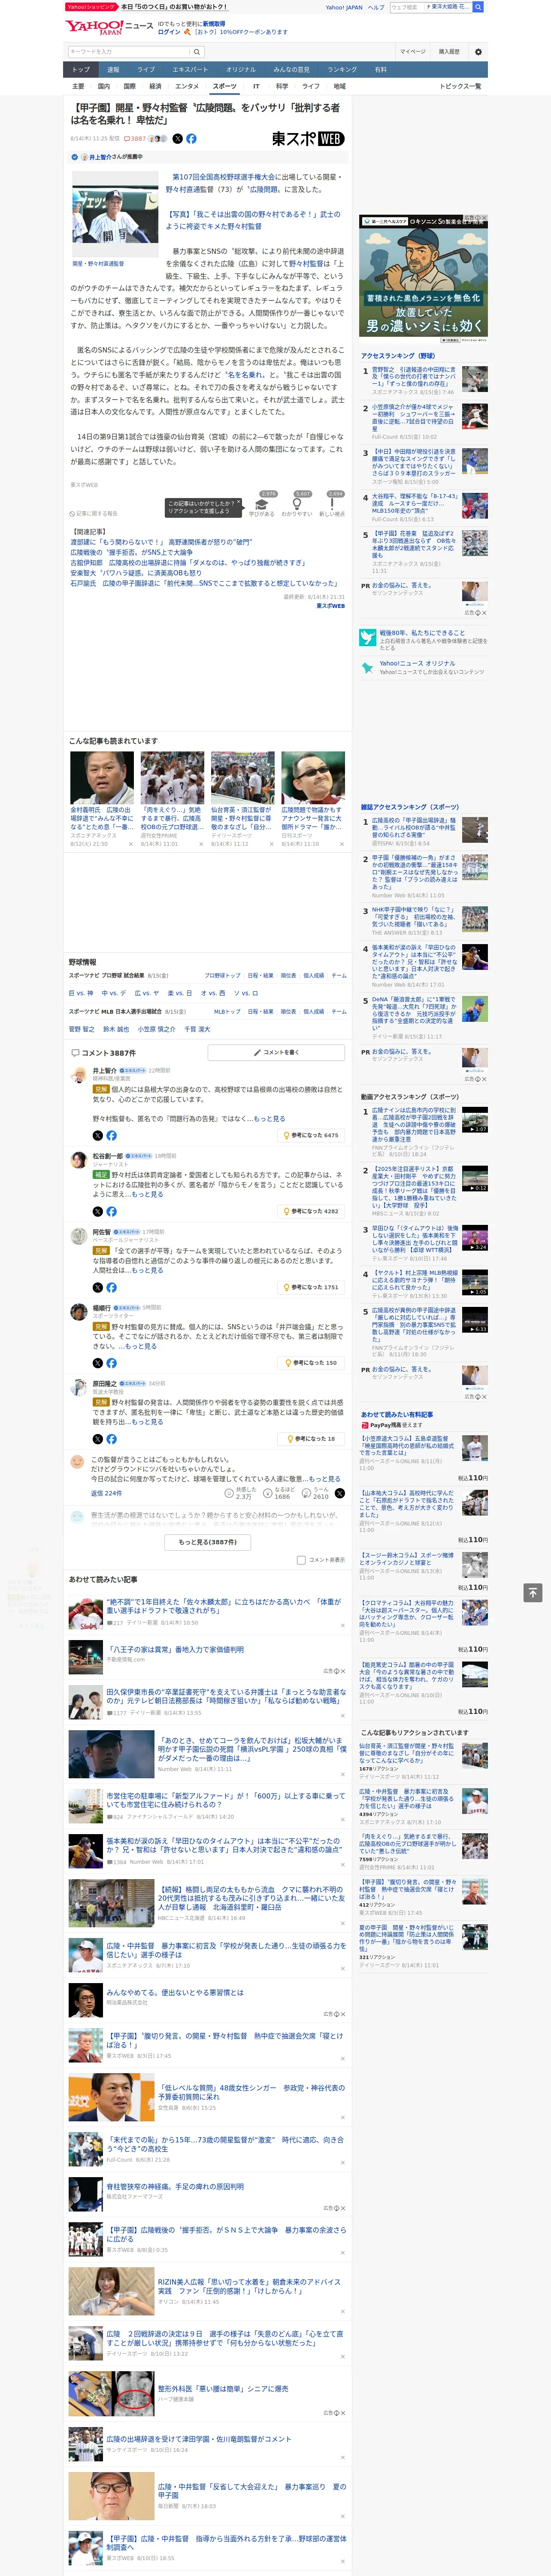Expand 井上智介's comment with もっと見る
551x2576 pixels.
269,1118
